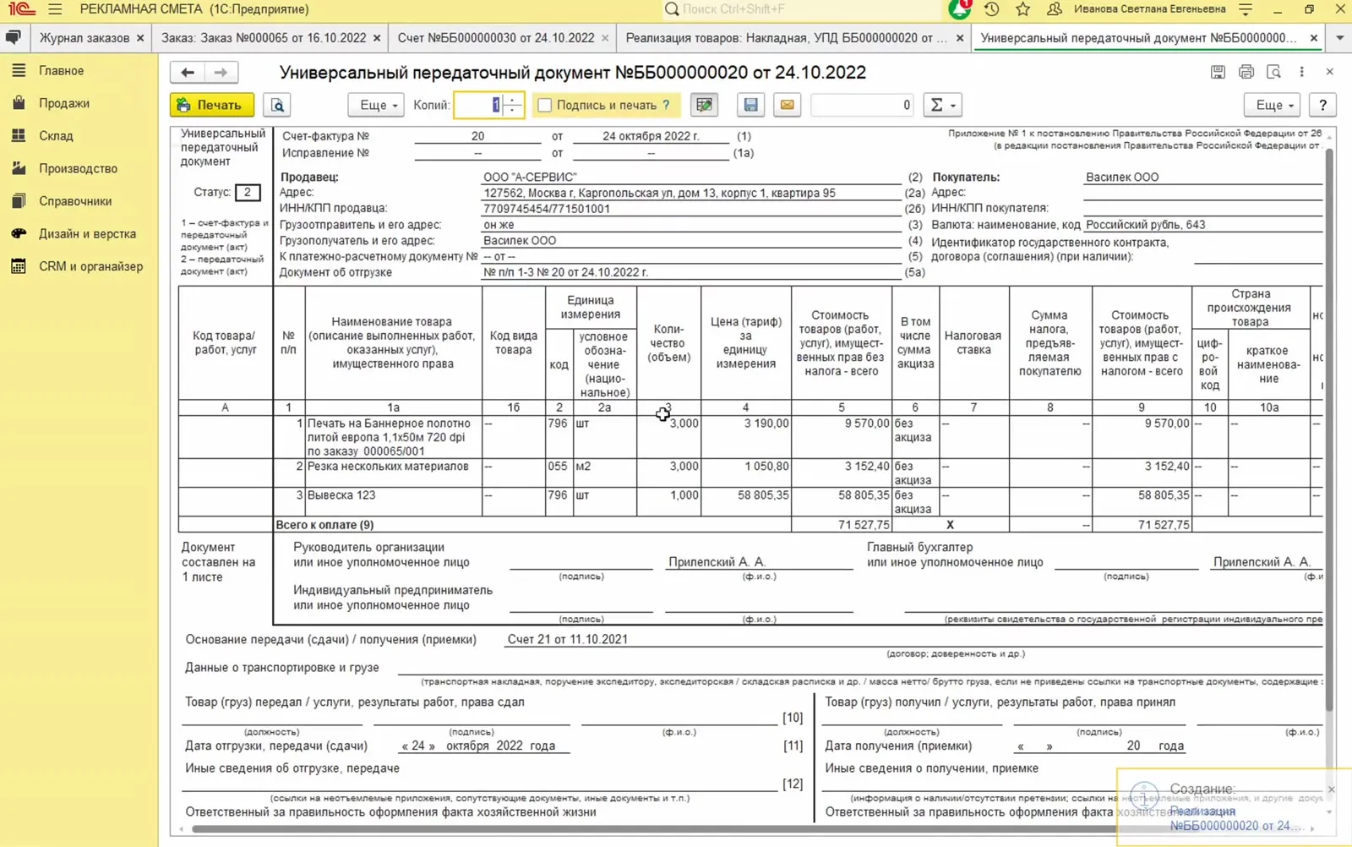The width and height of the screenshot is (1352, 847).
Task: Click the preview page icon at top right
Action: [1273, 72]
